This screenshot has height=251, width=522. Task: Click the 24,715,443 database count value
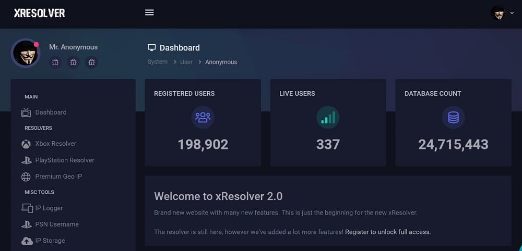pyautogui.click(x=453, y=144)
